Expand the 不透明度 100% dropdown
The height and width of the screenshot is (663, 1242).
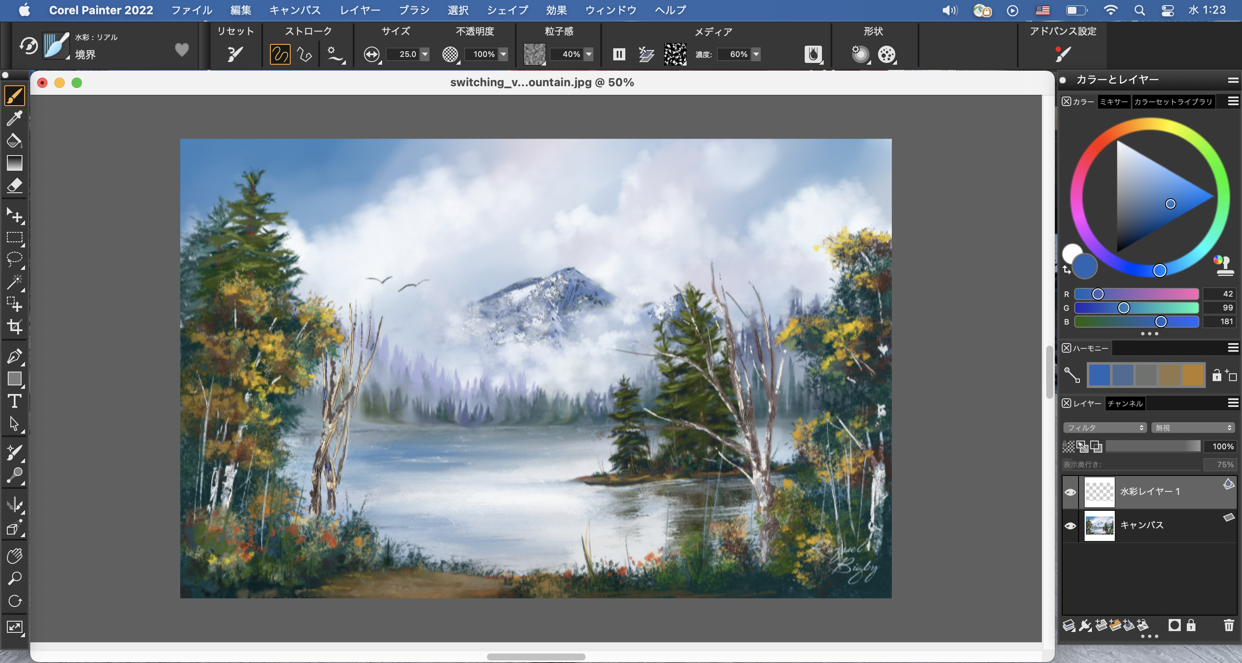[503, 54]
